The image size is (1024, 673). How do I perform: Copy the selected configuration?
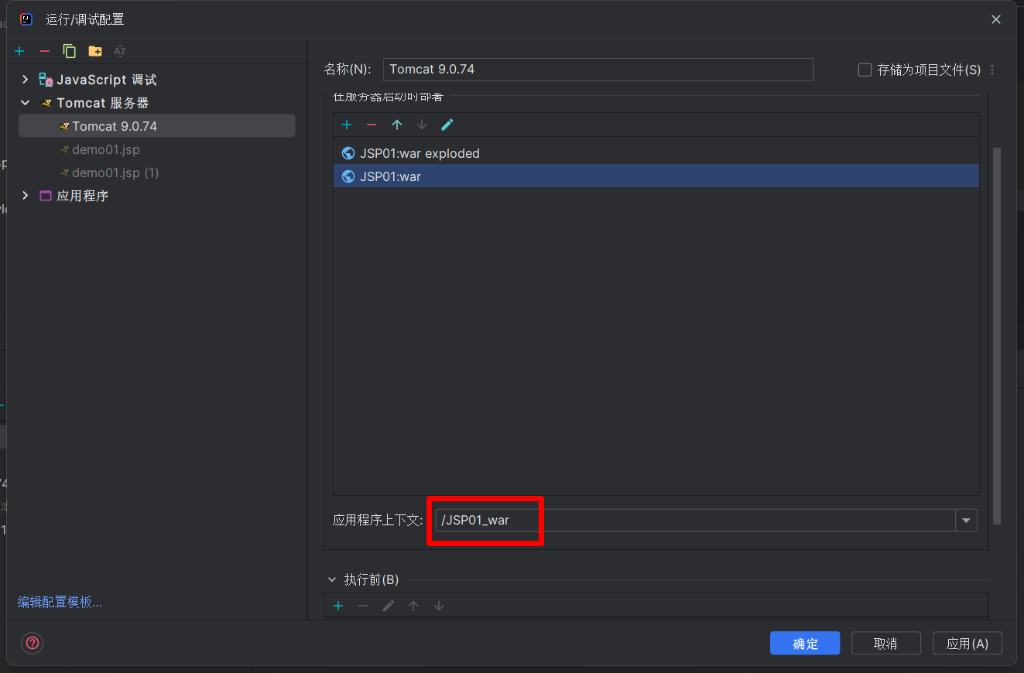tap(70, 51)
